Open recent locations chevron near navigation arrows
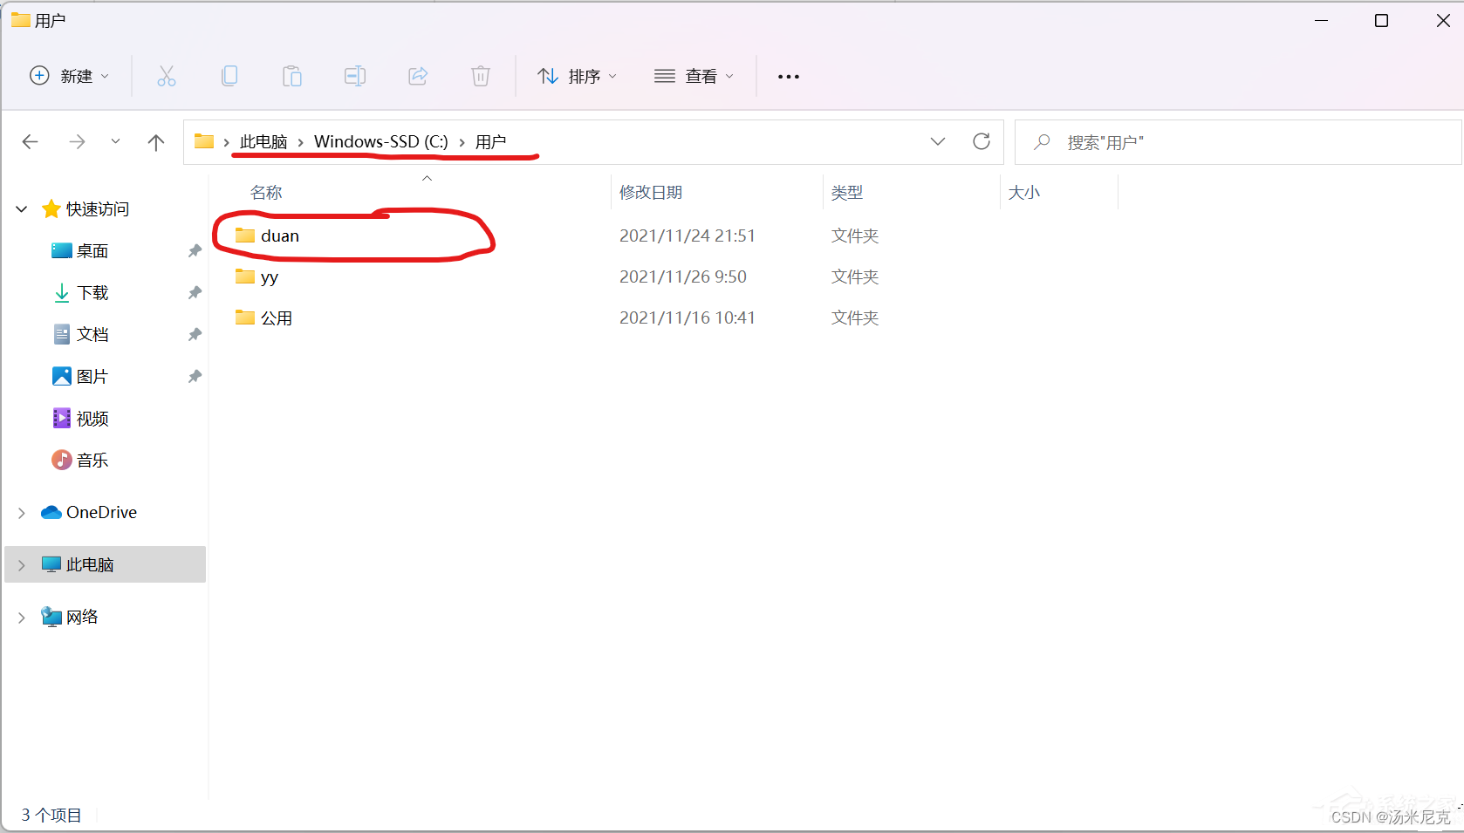This screenshot has height=833, width=1464. (x=116, y=142)
